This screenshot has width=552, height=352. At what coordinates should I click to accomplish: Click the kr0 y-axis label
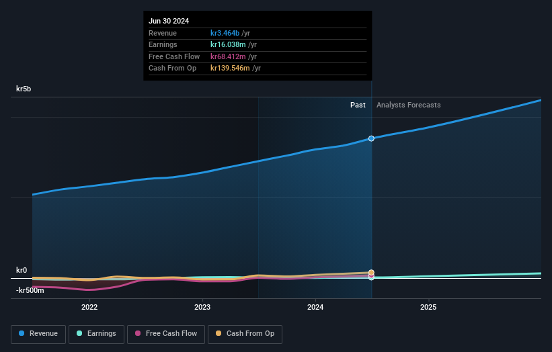click(22, 270)
